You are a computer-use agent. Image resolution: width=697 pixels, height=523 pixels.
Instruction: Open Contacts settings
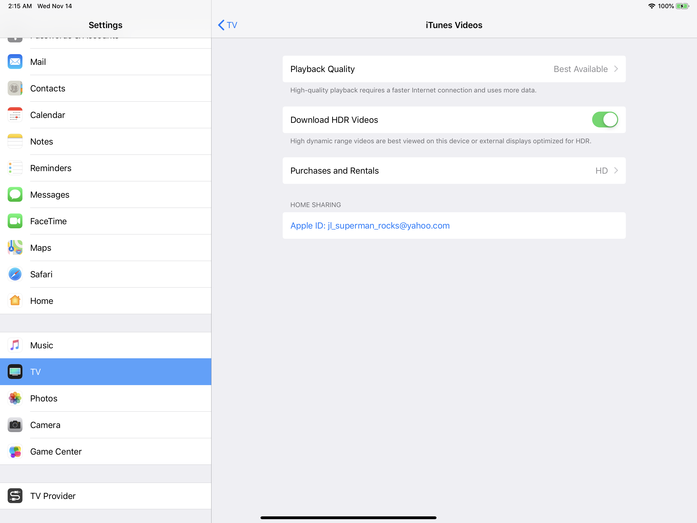(106, 88)
